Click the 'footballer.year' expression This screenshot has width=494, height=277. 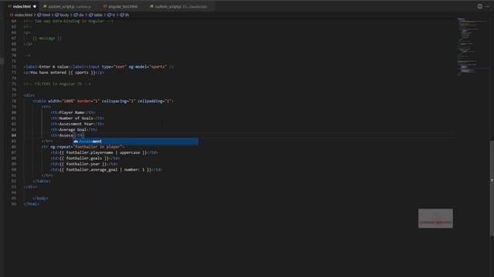pyautogui.click(x=83, y=164)
